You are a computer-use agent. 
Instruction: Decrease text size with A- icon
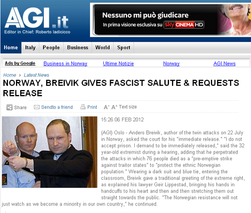click(x=106, y=107)
